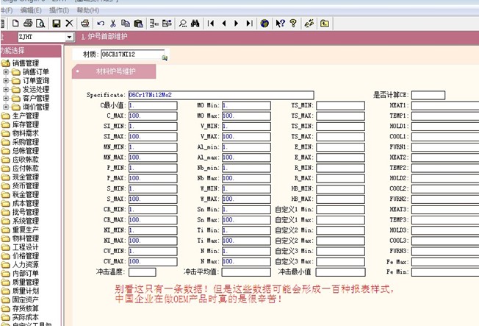Click the lookup icon beside 材质 field
Viewport: 479px width, 326px height.
(165, 56)
